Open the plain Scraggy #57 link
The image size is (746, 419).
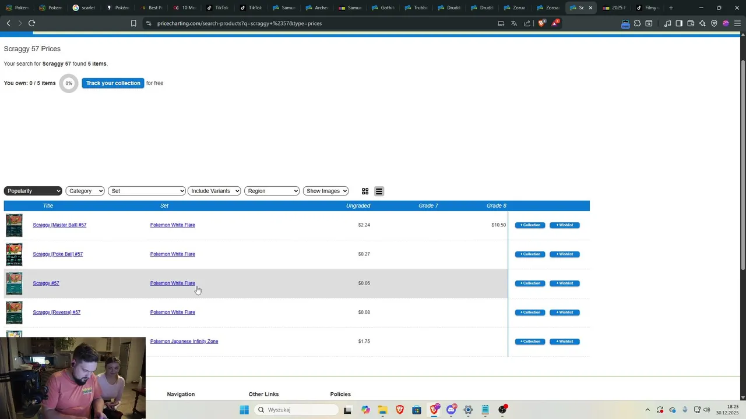(46, 283)
